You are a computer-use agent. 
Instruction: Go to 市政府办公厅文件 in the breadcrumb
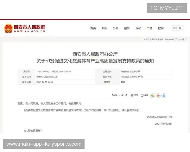coord(173,39)
